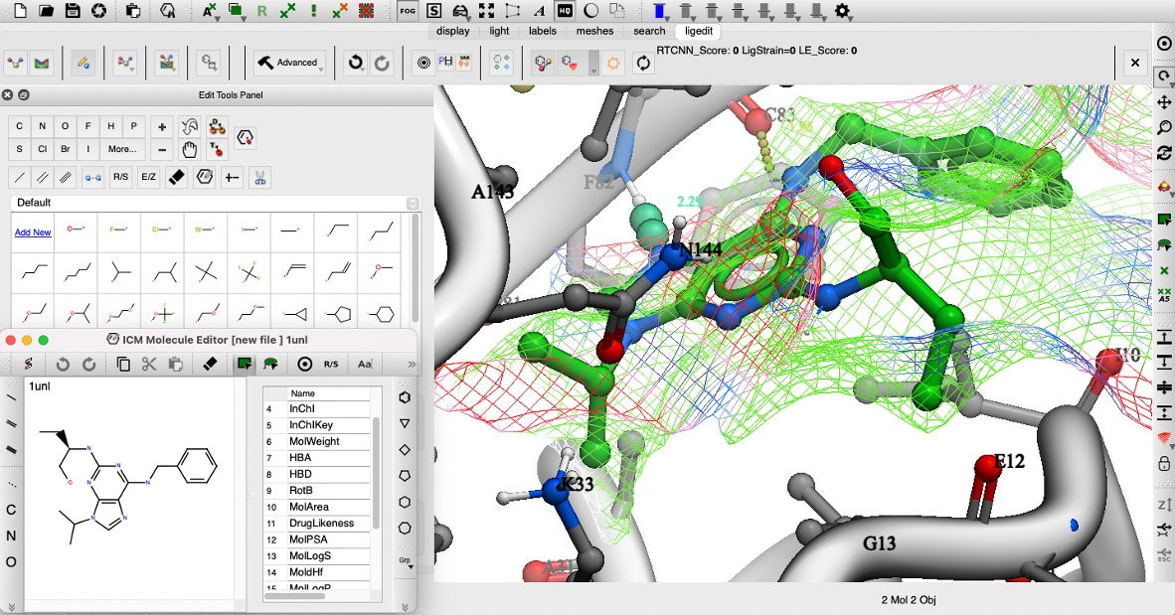Select the double bond tool in Edit Tools Panel
The width and height of the screenshot is (1175, 615).
[x=43, y=178]
